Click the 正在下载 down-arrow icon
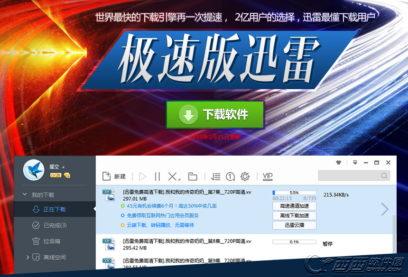Image resolution: width=408 pixels, height=277 pixels. tap(36, 209)
